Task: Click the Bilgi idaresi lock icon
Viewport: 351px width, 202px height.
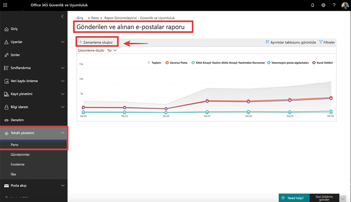Action: click(x=6, y=107)
